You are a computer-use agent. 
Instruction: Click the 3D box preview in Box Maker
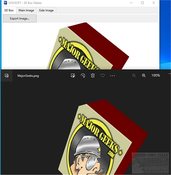point(88,46)
